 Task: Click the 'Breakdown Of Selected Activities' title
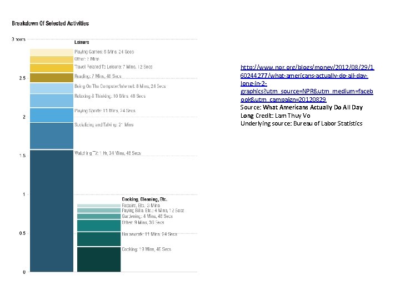point(50,23)
